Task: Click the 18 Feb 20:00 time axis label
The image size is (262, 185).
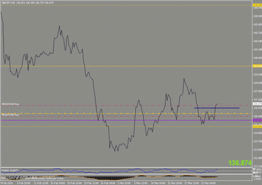Action: 74,183
